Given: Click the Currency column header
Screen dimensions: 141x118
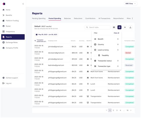Looking at the screenshot, I should [x=82, y=41].
